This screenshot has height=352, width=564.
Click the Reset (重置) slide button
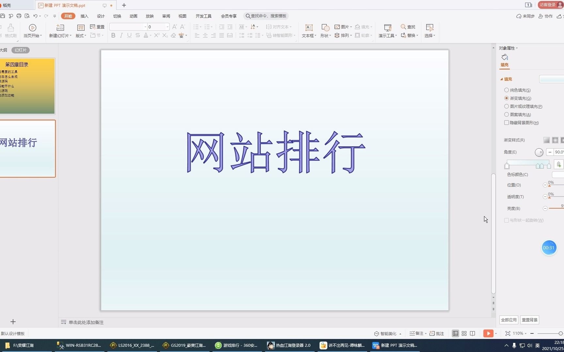pos(97,27)
